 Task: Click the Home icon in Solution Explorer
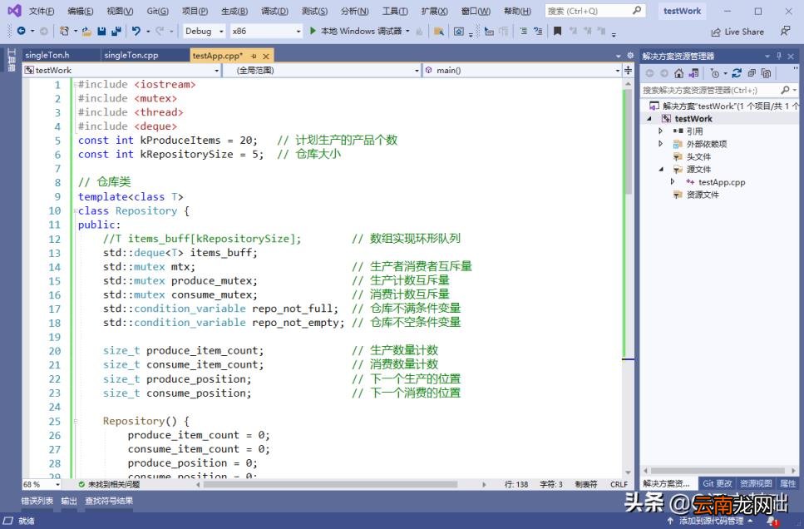coord(679,73)
